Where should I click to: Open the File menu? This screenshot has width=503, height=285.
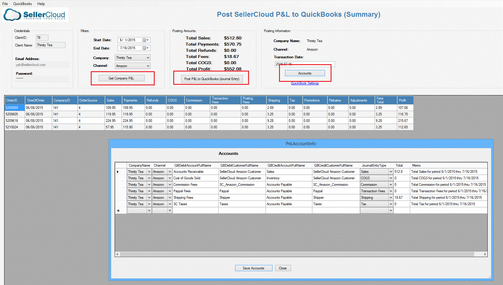[5, 4]
